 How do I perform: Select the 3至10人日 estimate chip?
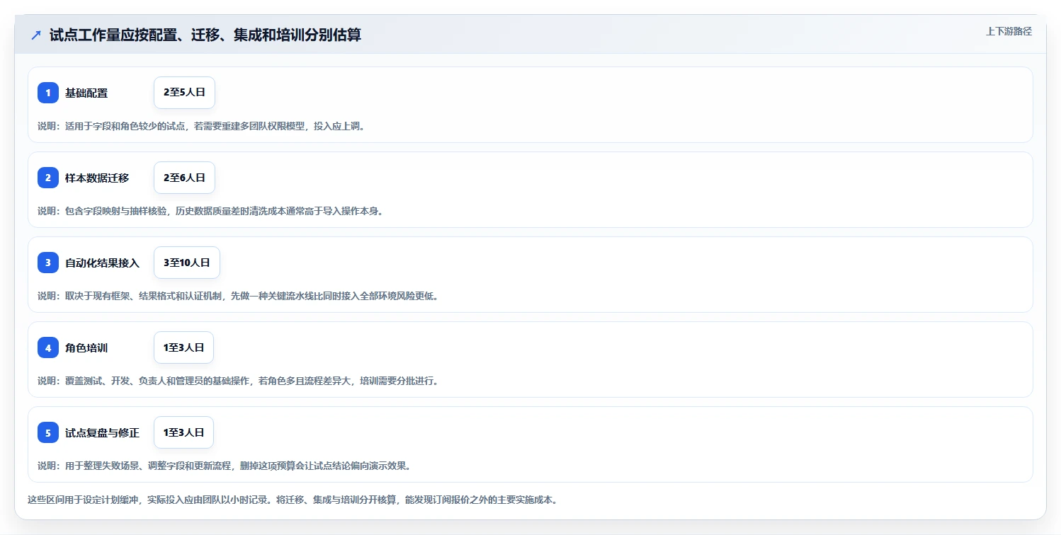187,263
